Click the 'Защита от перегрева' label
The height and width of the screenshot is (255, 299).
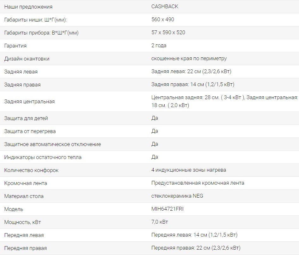30,131
